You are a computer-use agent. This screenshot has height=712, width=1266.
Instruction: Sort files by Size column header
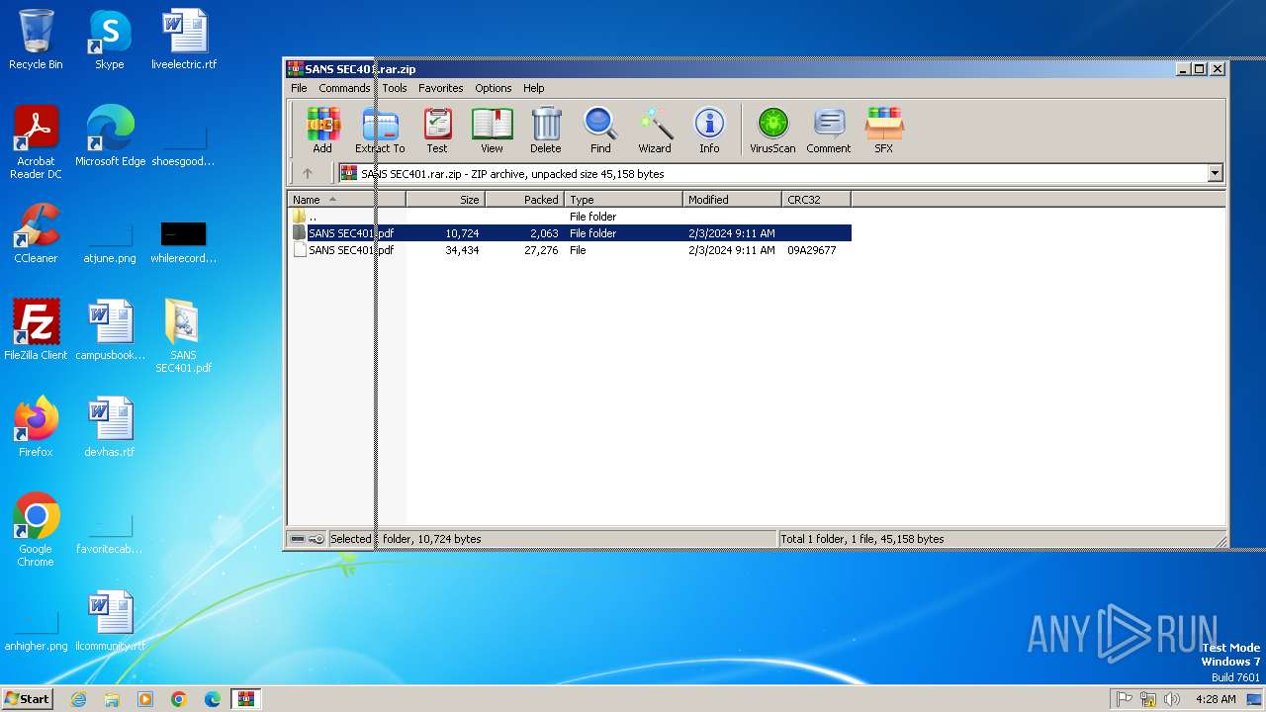point(445,200)
